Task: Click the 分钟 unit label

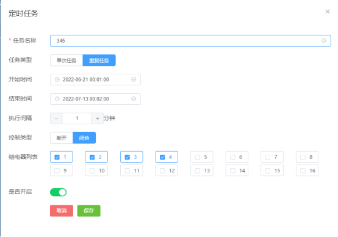Action: tap(109, 118)
